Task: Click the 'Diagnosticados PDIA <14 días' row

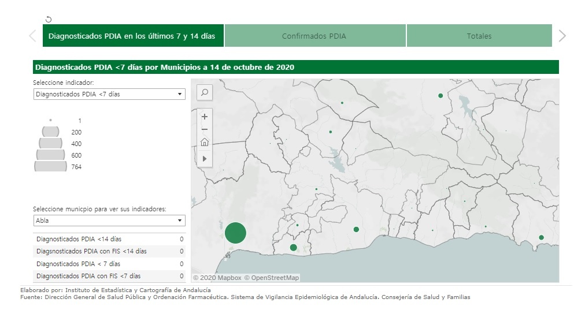Action: click(x=109, y=239)
